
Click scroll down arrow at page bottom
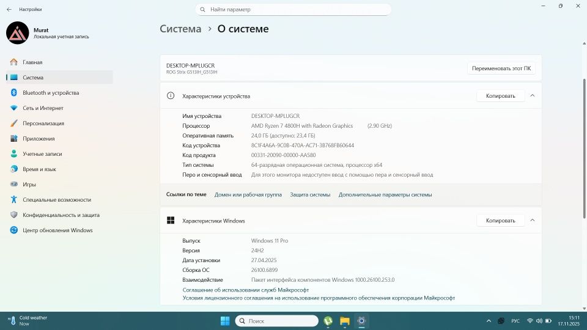tap(584, 308)
